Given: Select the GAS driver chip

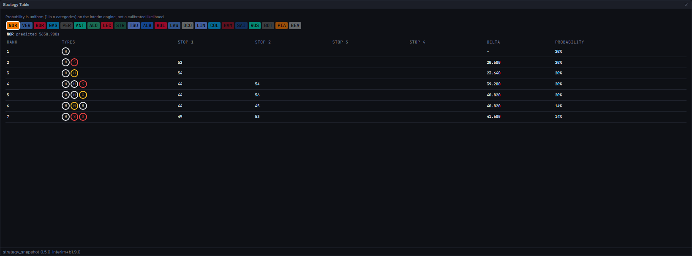Looking at the screenshot, I should tap(53, 25).
